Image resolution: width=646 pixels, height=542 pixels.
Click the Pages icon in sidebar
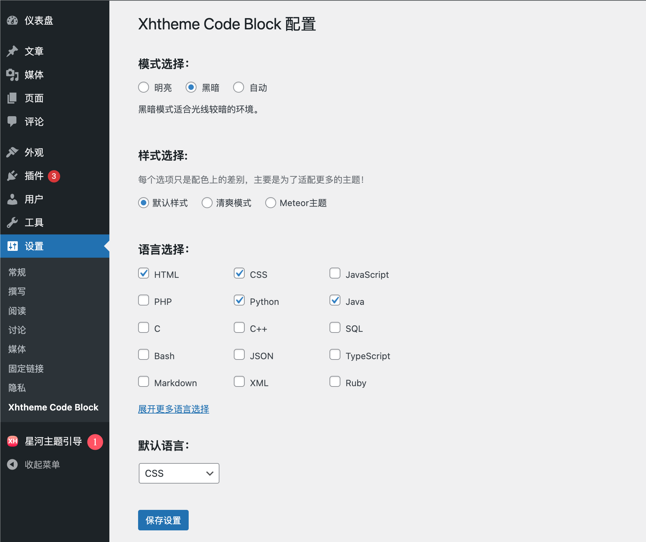12,98
